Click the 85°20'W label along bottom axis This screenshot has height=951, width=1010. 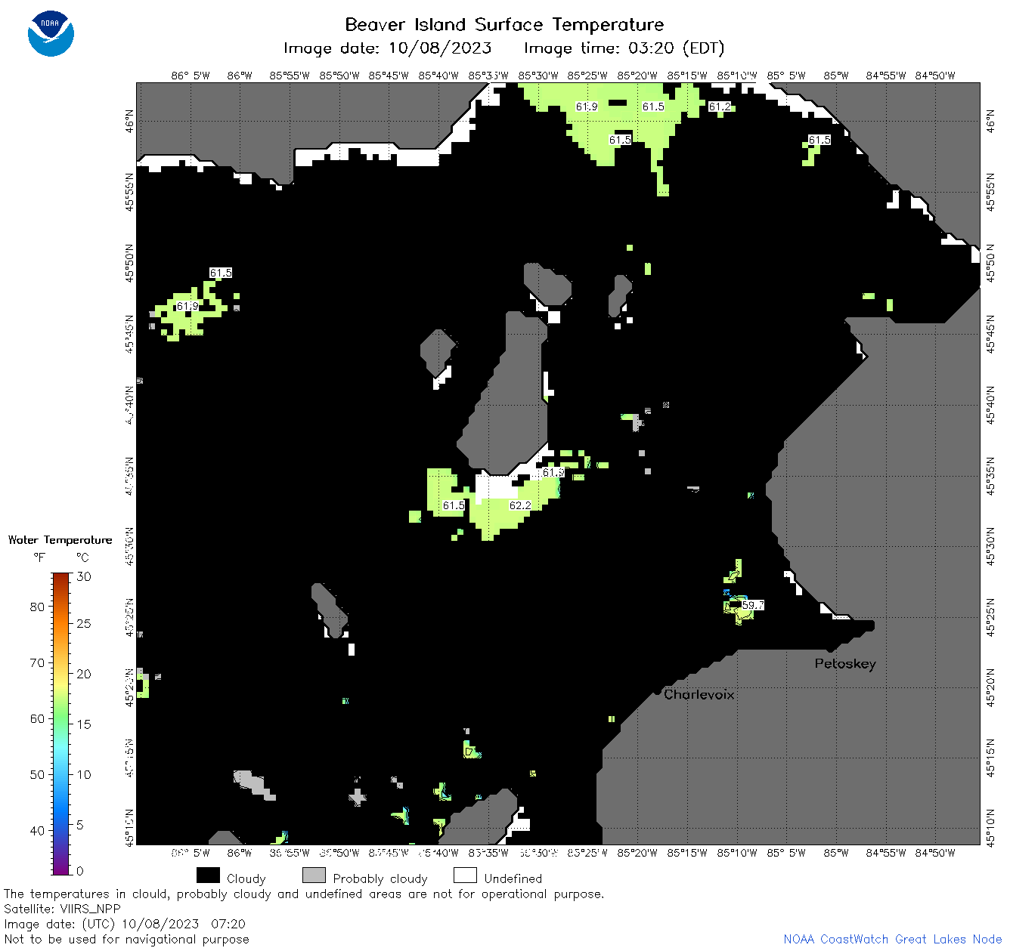[x=637, y=853]
